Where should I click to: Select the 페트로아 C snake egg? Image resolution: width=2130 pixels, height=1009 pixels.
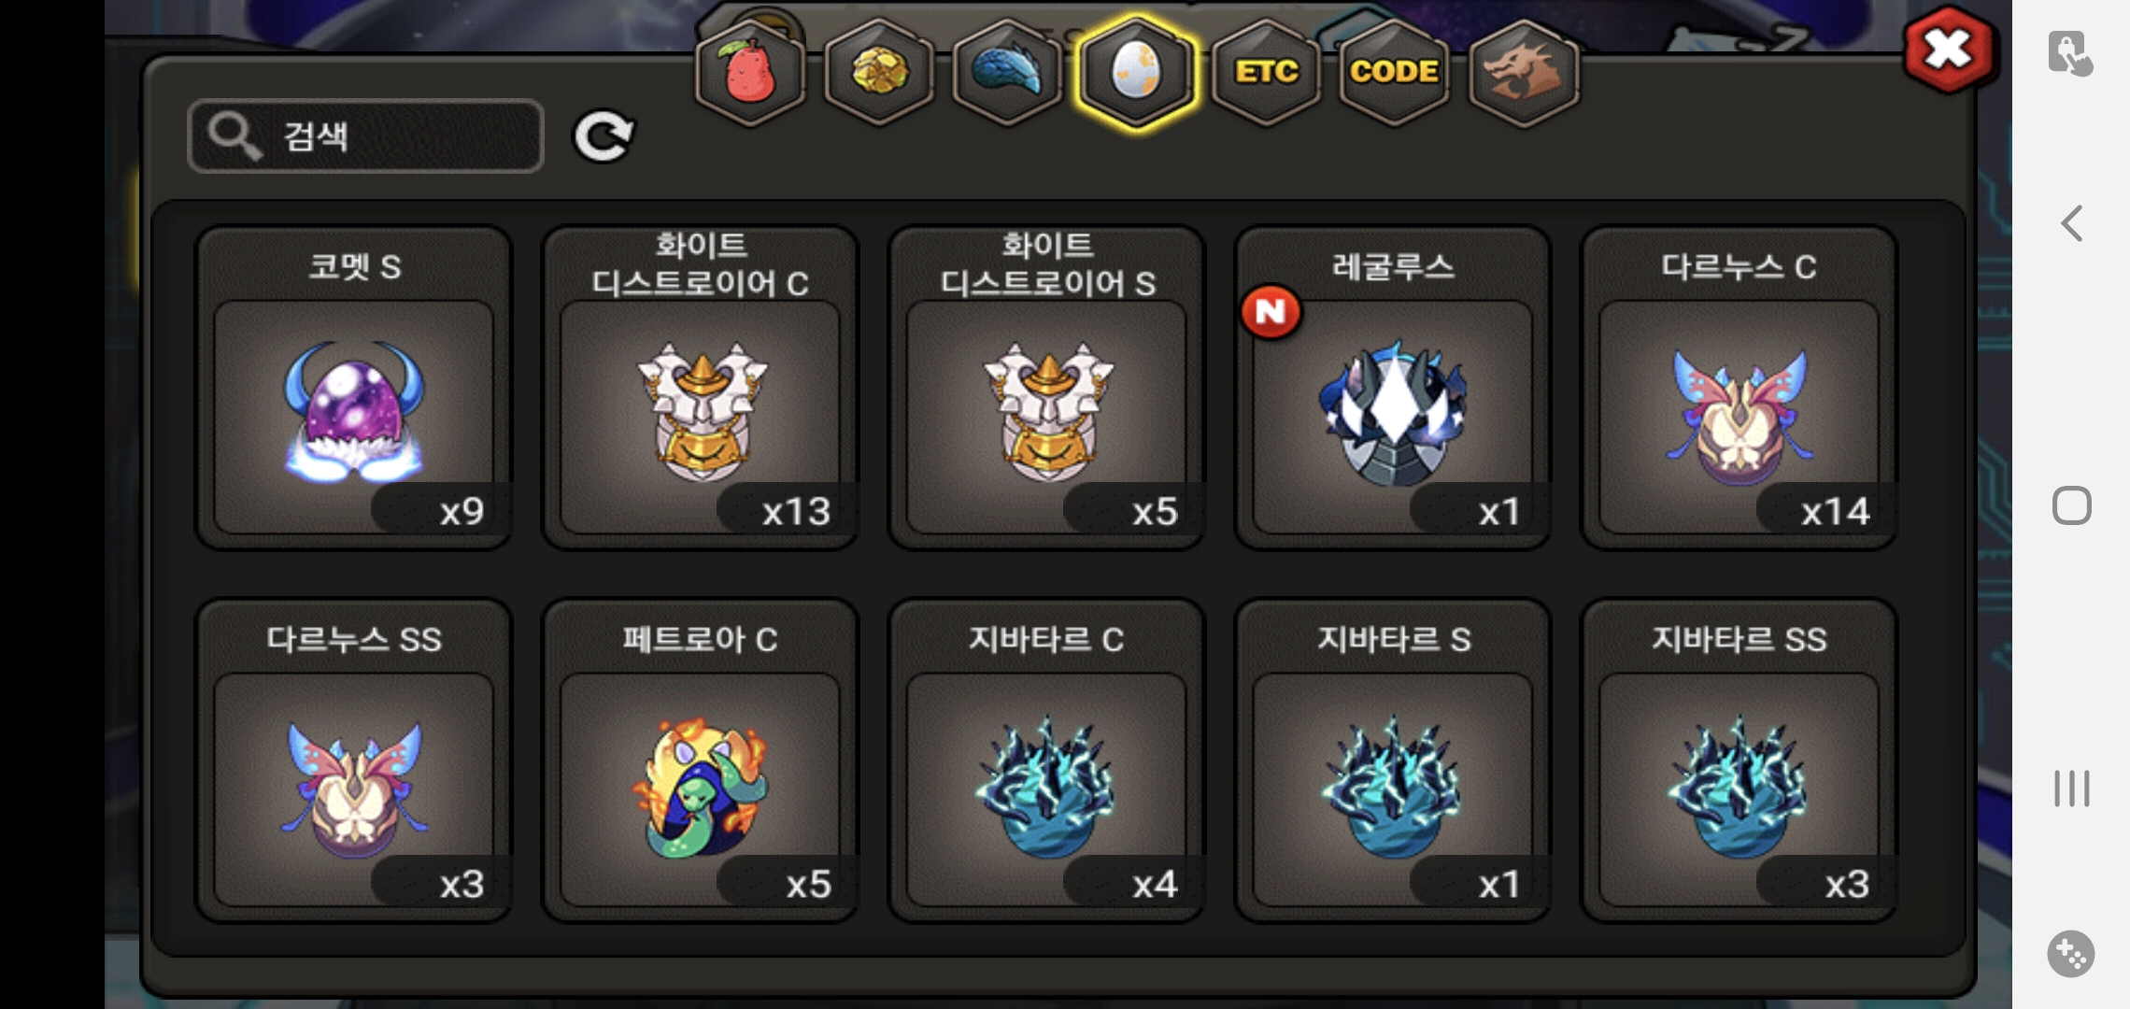[x=700, y=760]
